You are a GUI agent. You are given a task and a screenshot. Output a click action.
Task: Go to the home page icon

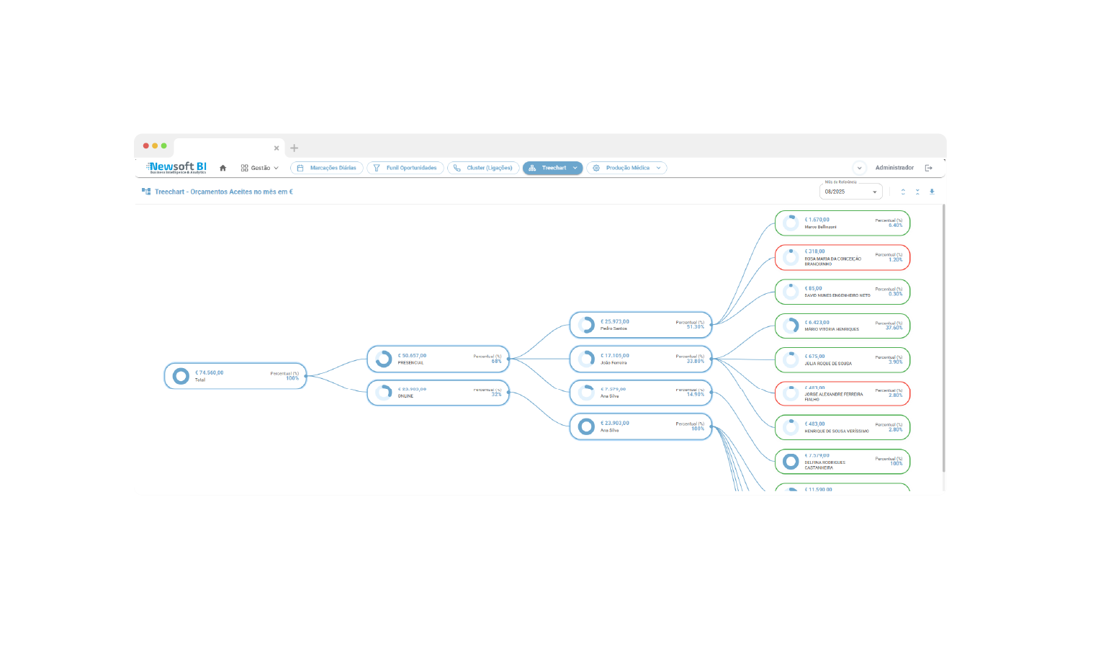point(223,168)
